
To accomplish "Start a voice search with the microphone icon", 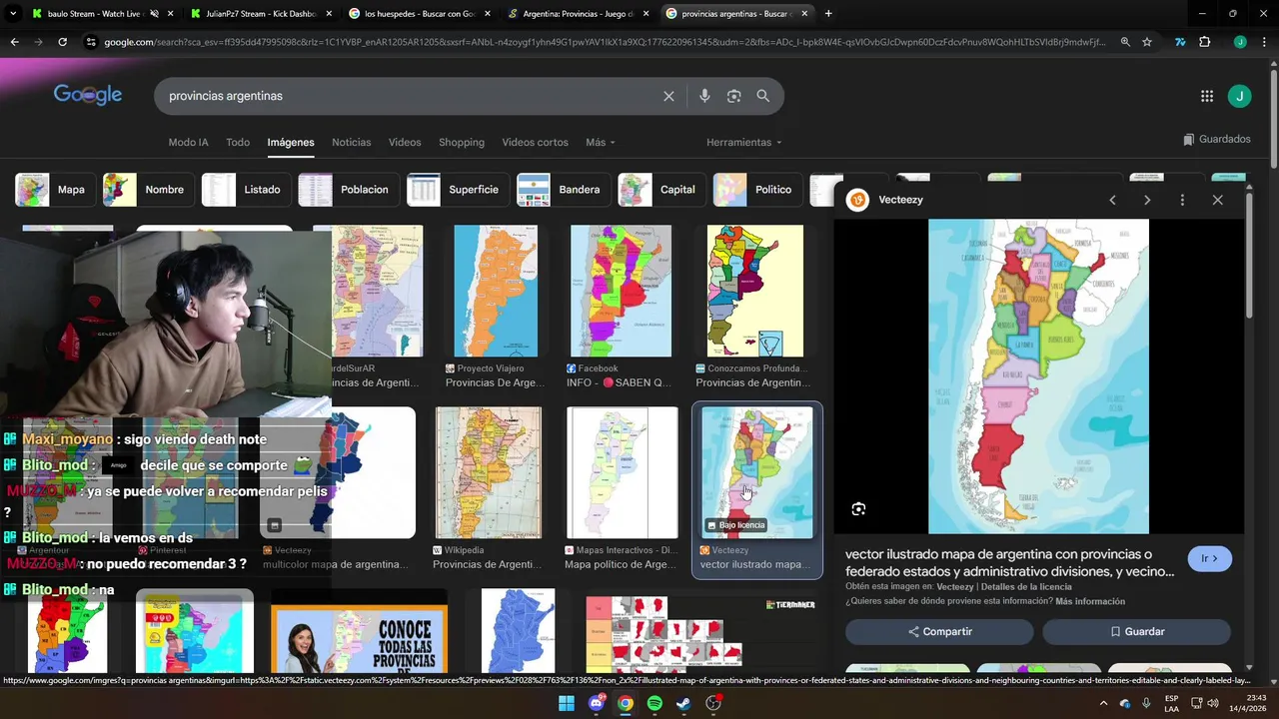I will point(704,96).
